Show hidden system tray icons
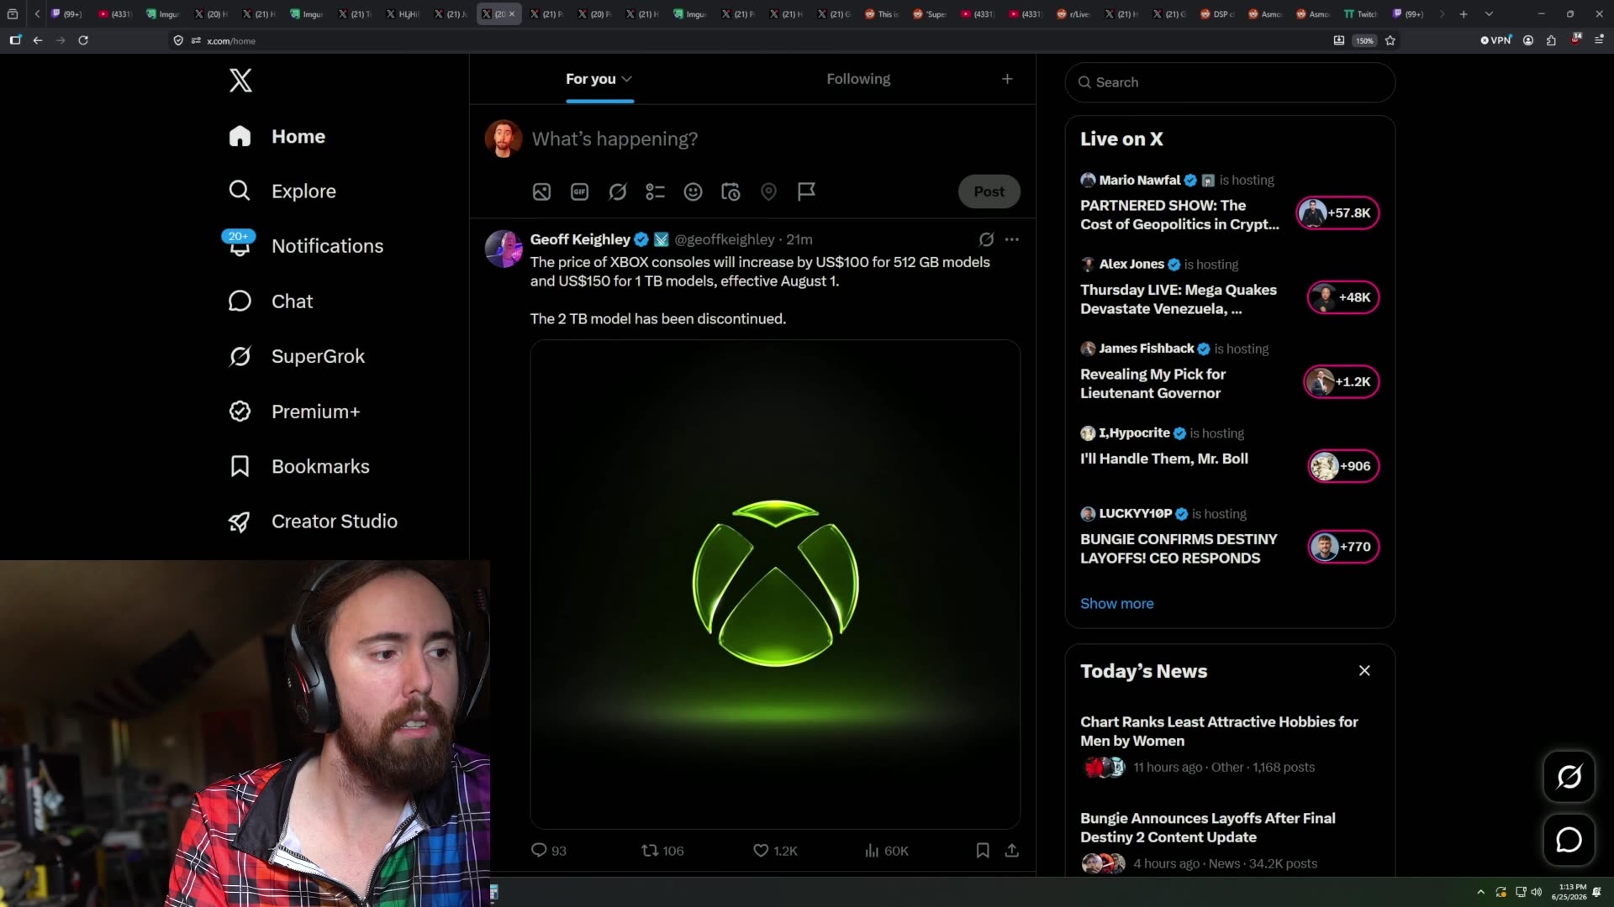 1480,892
